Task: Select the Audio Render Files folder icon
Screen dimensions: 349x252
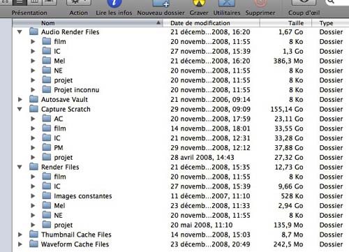Action: tap(34, 31)
